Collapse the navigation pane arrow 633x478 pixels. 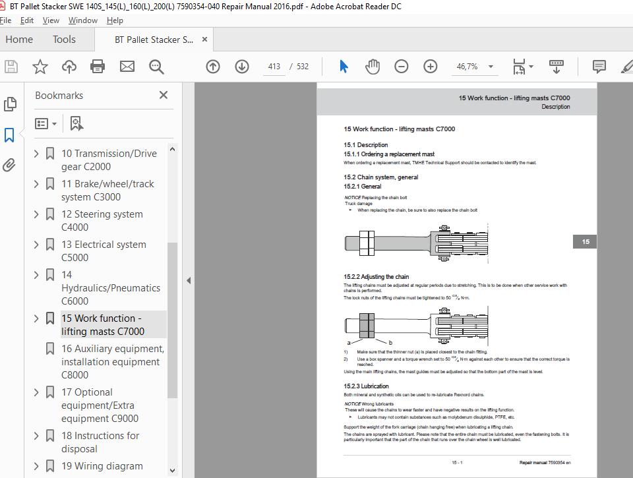(189, 281)
